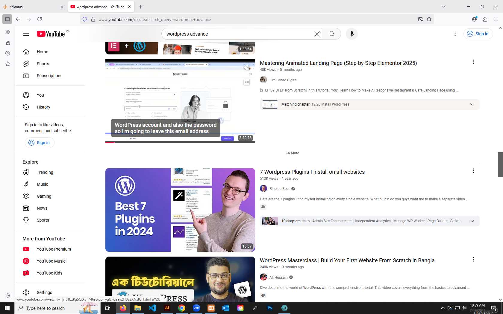Bookmark this page star icon
The height and width of the screenshot is (314, 503).
(429, 19)
